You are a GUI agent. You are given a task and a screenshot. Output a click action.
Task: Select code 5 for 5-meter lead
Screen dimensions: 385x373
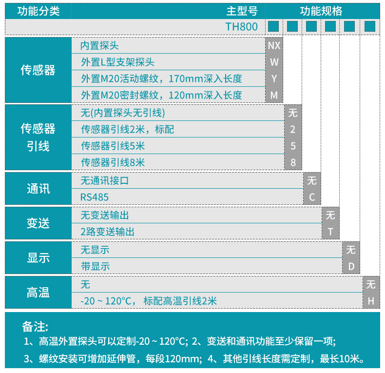pyautogui.click(x=293, y=146)
